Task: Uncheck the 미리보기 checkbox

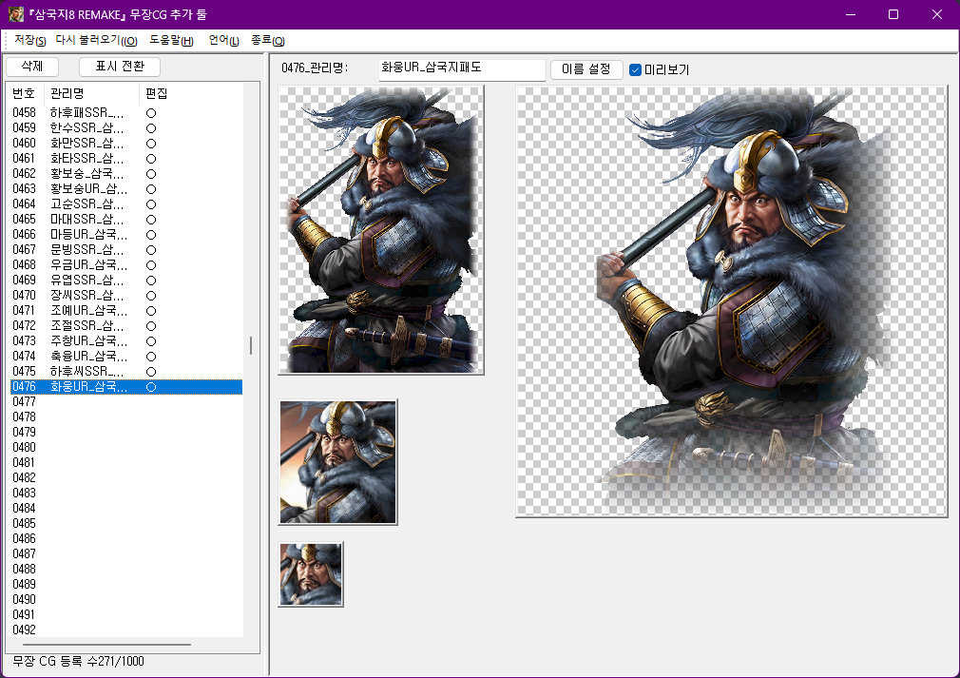Action: (x=635, y=69)
